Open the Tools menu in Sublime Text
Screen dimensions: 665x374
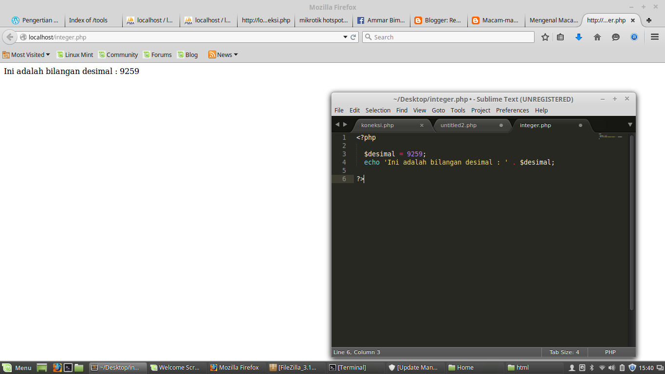458,111
